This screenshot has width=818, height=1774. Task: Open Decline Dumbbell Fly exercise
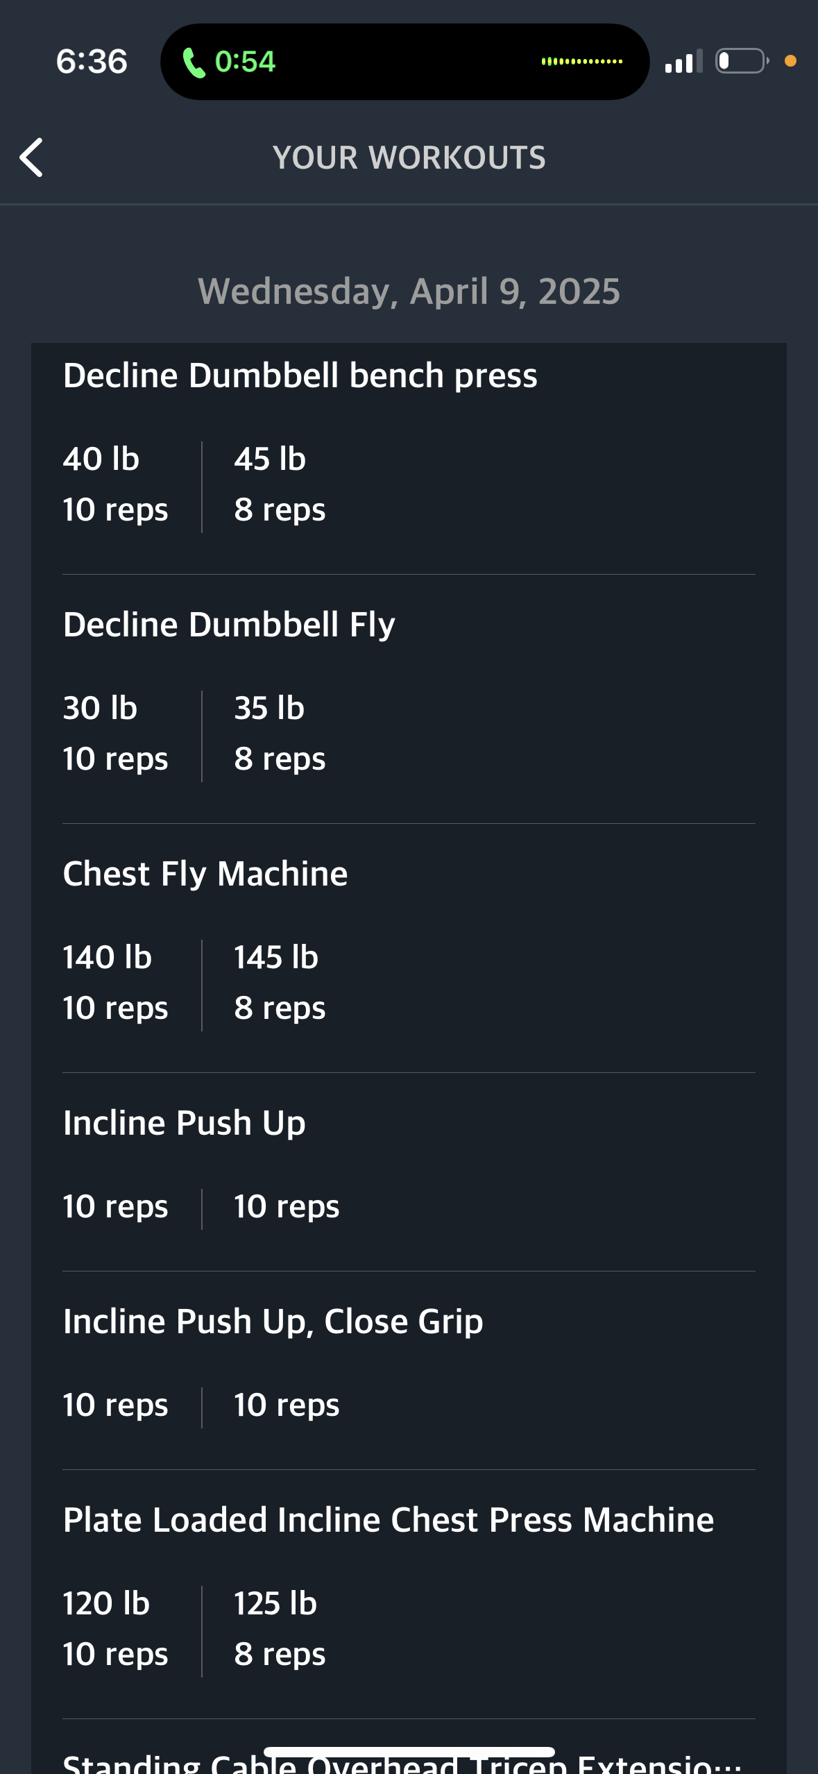click(x=229, y=625)
